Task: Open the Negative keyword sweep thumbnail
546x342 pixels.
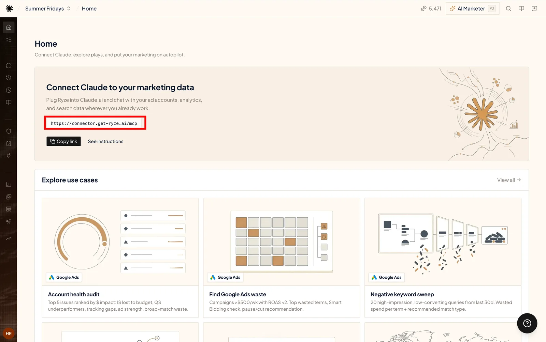Action: pyautogui.click(x=443, y=242)
